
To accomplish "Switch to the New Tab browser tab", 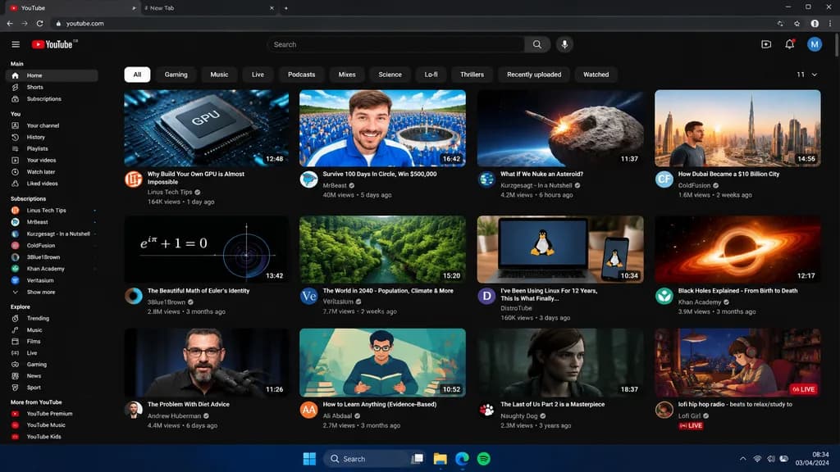I will point(210,8).
